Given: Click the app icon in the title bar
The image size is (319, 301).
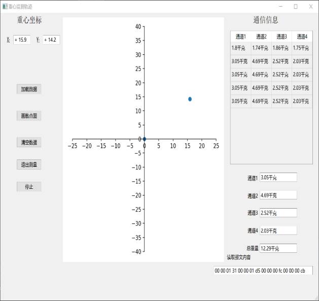Looking at the screenshot, I should coord(5,7).
